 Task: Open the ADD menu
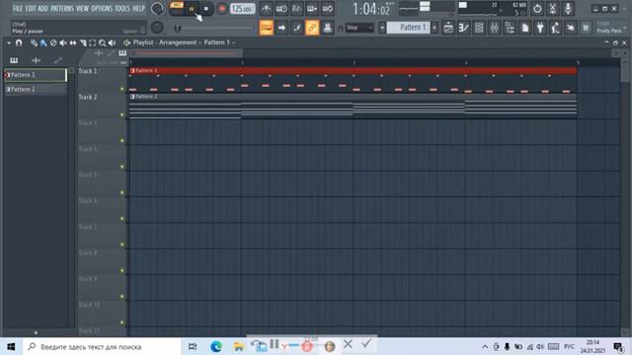(43, 9)
